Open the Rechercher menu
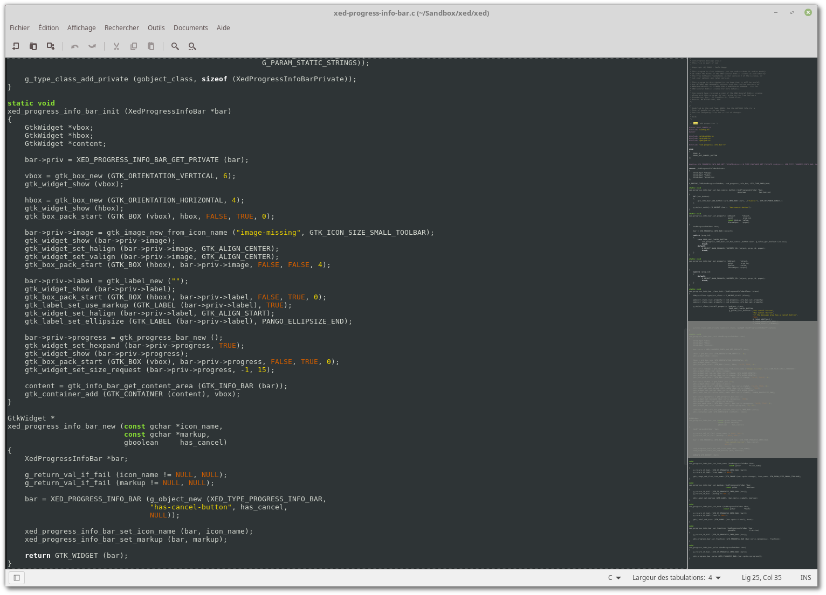The height and width of the screenshot is (595, 826). [121, 27]
